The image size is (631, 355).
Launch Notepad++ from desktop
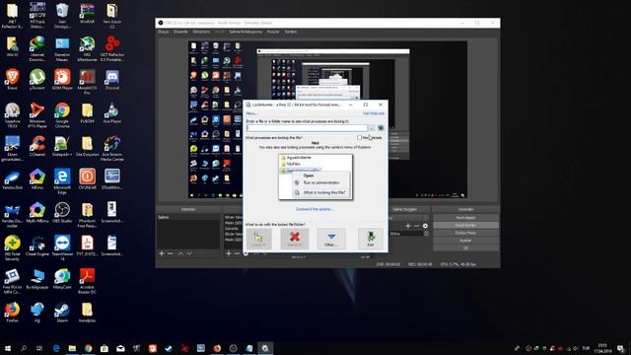click(x=62, y=146)
